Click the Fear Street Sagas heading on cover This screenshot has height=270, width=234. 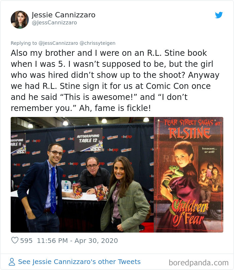tap(189, 123)
